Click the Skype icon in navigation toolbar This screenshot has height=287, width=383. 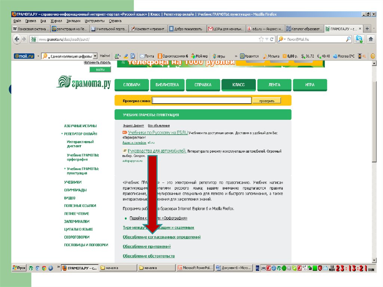coord(359,39)
